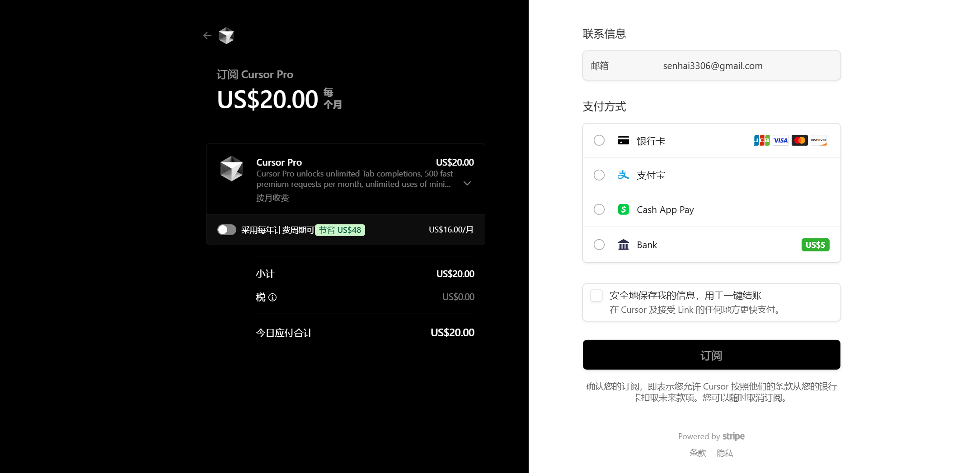962x473 pixels.
Task: Select the 银行卡 radio button
Action: (x=599, y=140)
